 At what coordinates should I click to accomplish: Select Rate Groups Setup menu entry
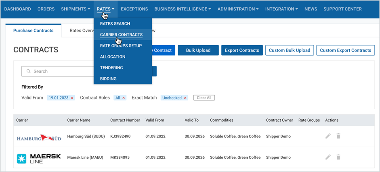point(123,46)
